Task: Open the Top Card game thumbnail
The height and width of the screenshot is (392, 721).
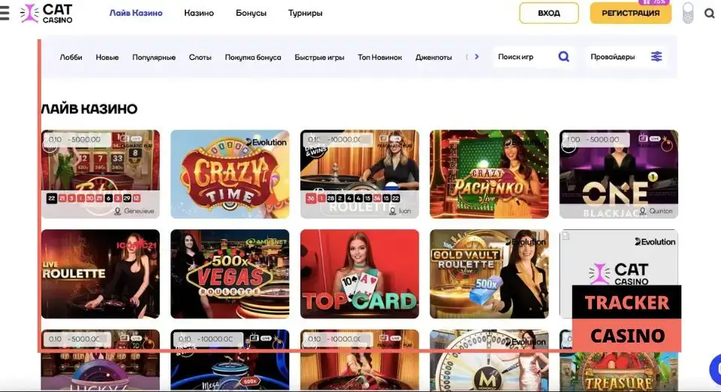Action: [x=360, y=274]
